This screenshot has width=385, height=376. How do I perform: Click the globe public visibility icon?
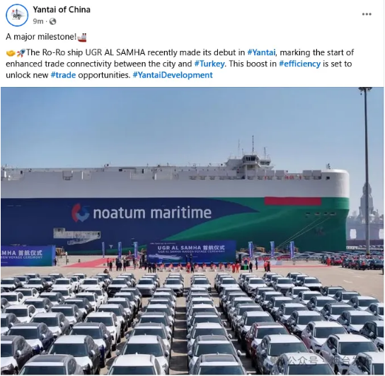[x=53, y=22]
